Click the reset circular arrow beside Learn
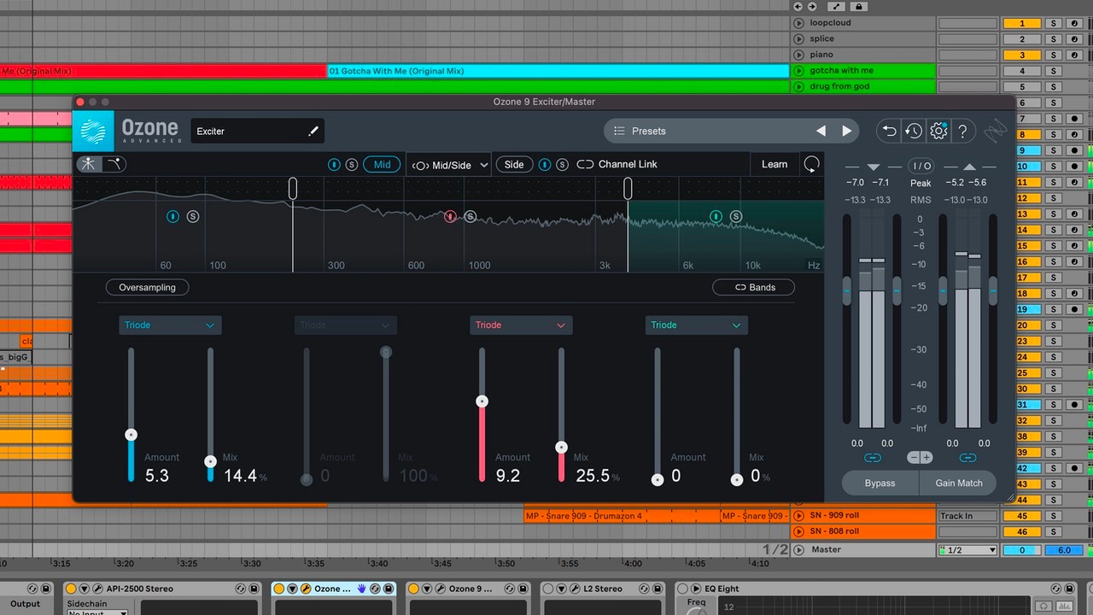This screenshot has height=615, width=1093. [811, 164]
